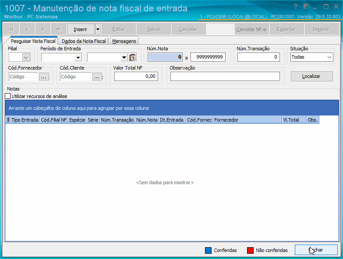The width and height of the screenshot is (343, 259).
Task: Click the red Não conferidas swatch
Action: click(x=250, y=250)
